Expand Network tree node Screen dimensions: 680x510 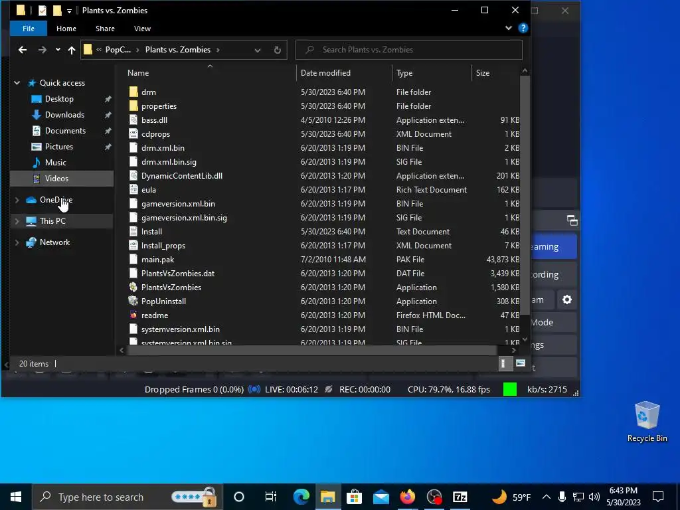[x=17, y=242]
